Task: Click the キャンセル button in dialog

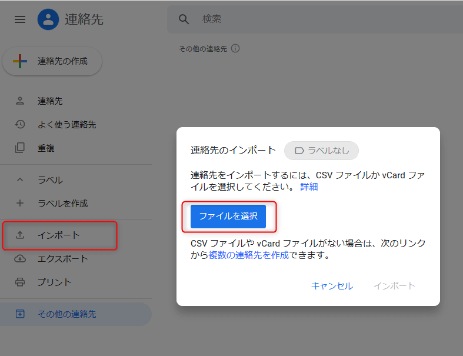Action: click(332, 286)
